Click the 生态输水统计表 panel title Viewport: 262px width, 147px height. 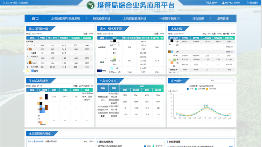(38, 81)
